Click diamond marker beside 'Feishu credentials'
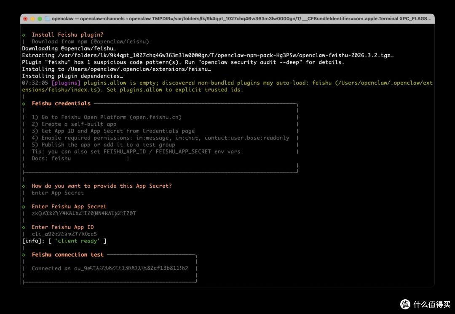The height and width of the screenshot is (314, 455). (24, 104)
